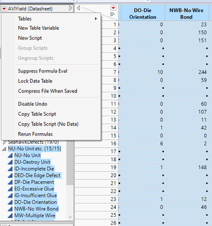Collapse the NU-No Unit etc. group
212x226 pixels.
click(4, 149)
